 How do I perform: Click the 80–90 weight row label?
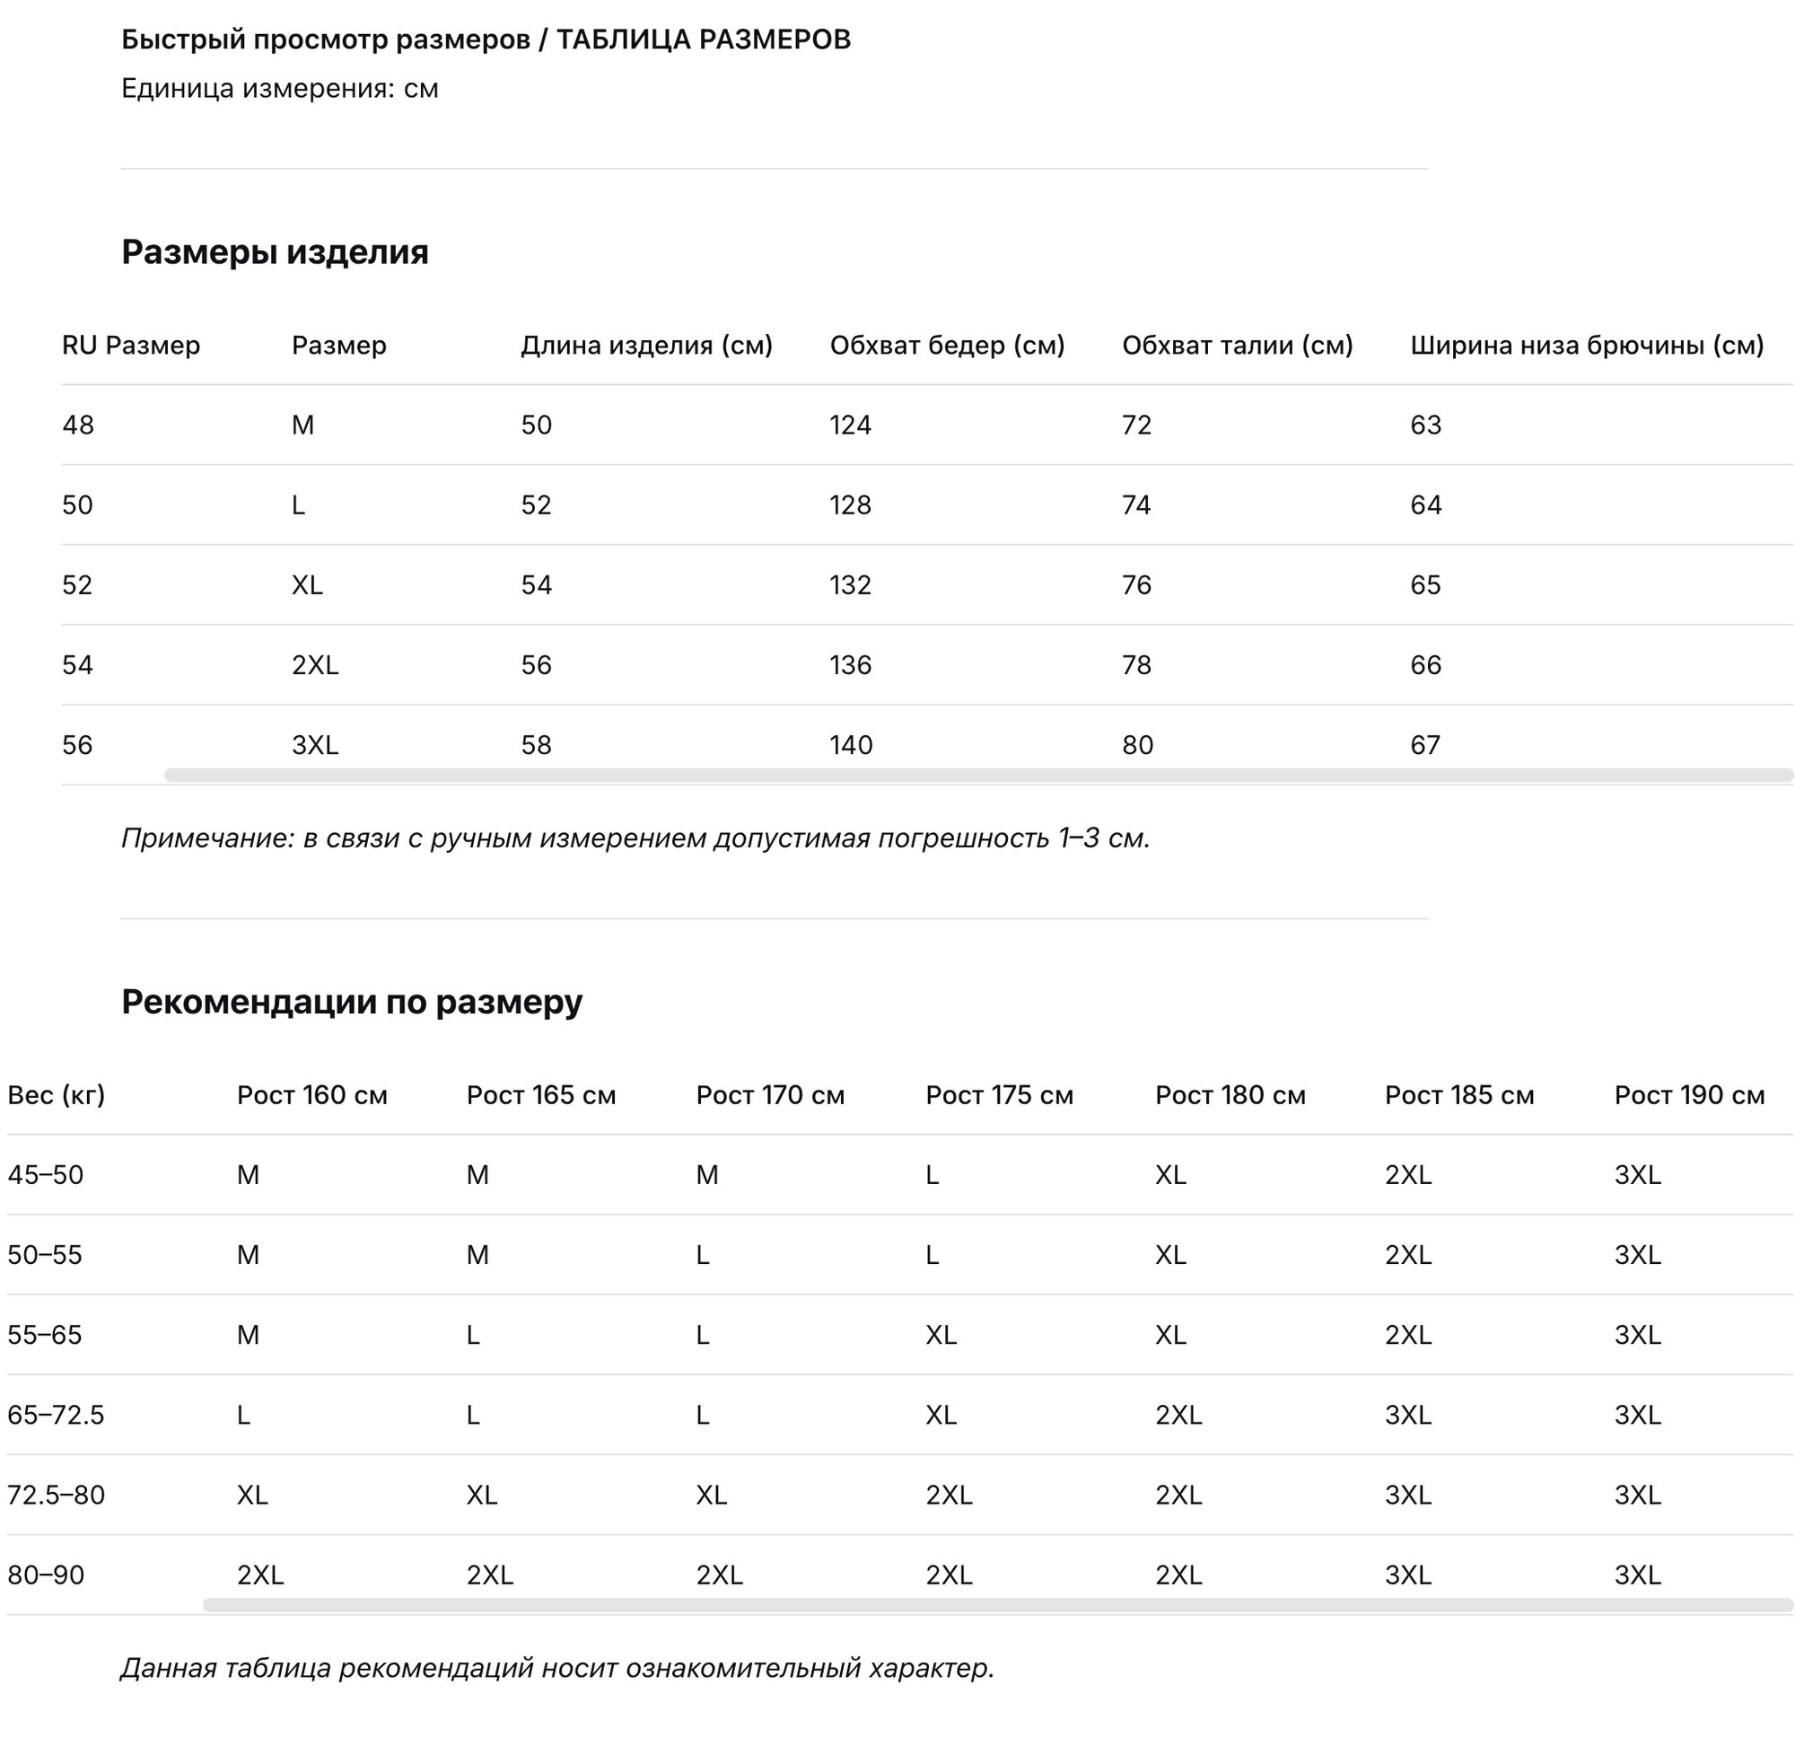(45, 1575)
